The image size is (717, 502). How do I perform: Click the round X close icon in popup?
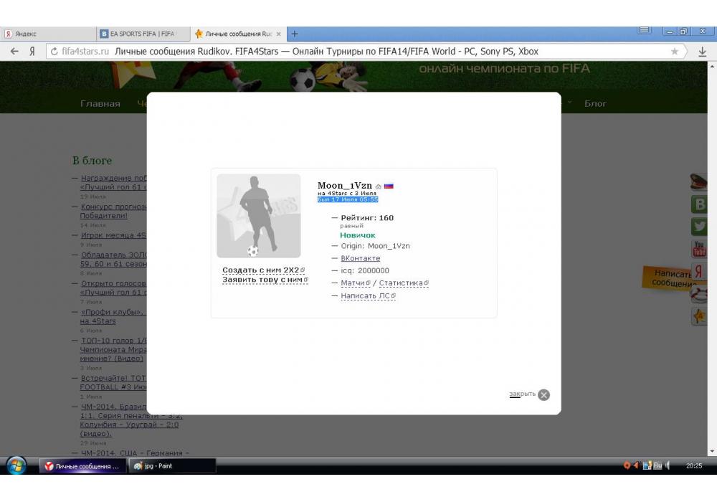coord(543,394)
